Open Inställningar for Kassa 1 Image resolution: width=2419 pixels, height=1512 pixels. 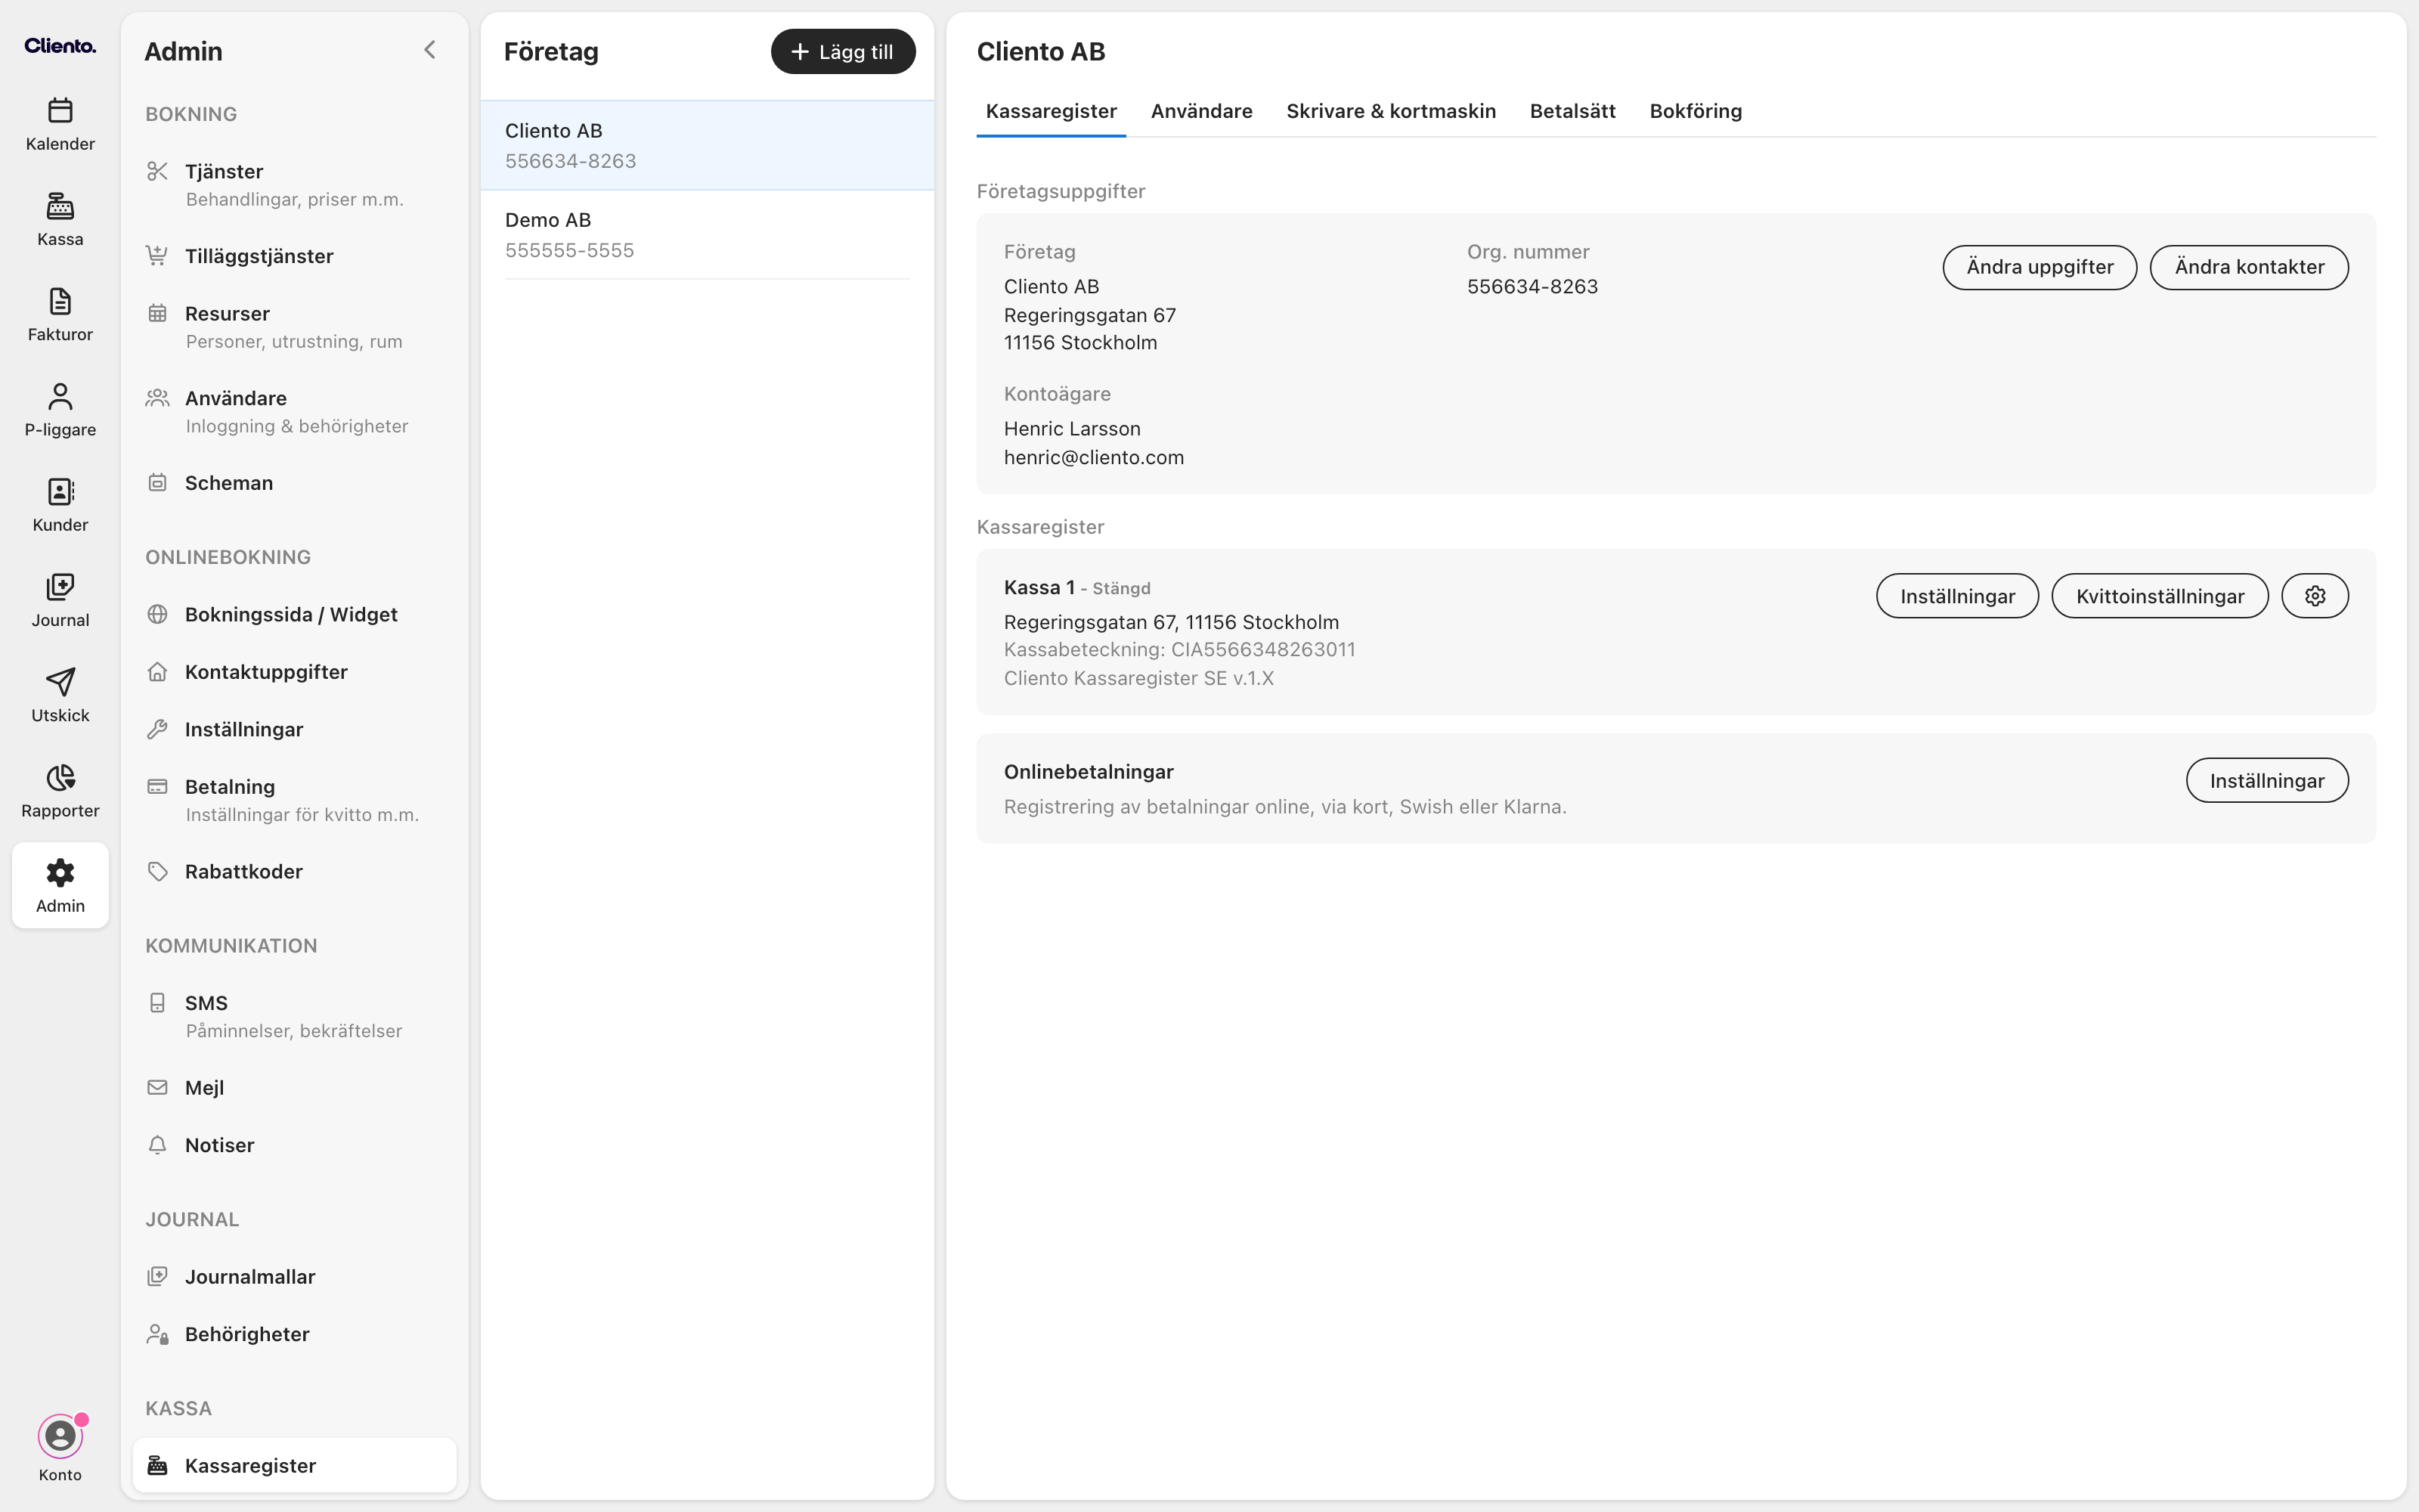(x=1957, y=596)
